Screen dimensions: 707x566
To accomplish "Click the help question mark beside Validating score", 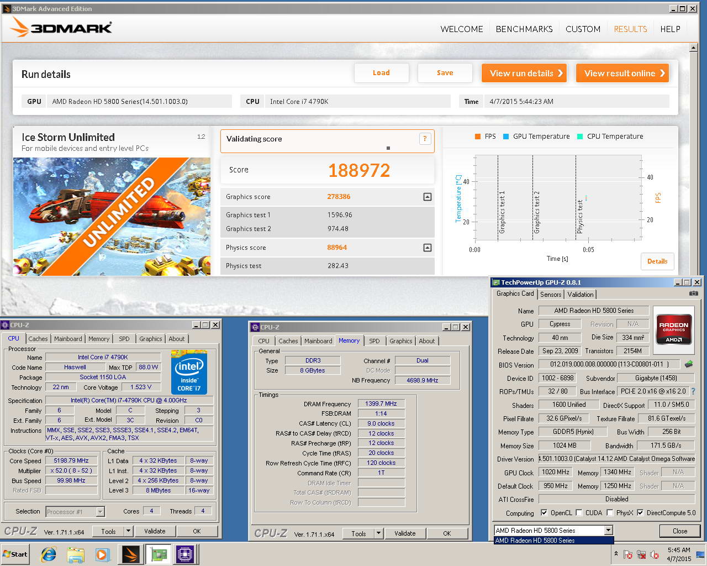I will click(x=425, y=139).
